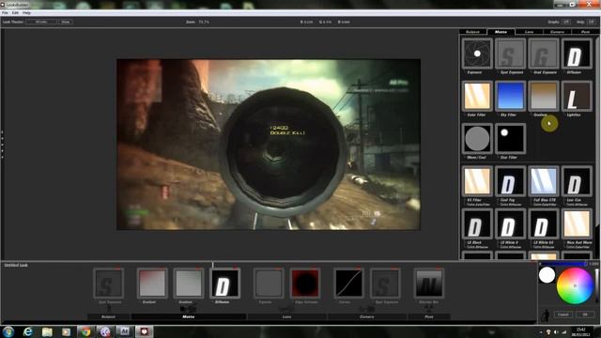
Task: Open the File menu
Action: 5,12
